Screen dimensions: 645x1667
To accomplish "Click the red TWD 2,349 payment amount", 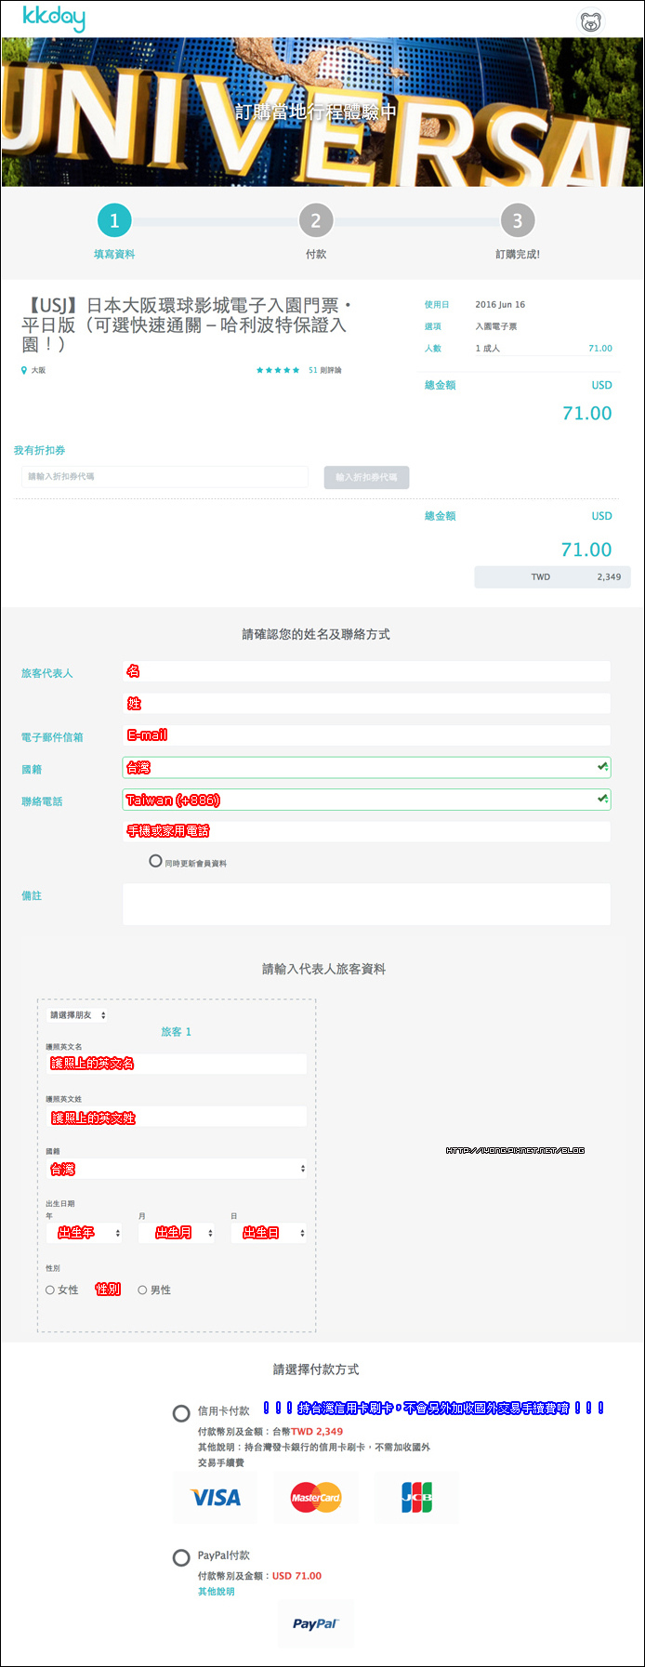I will coord(317,1432).
